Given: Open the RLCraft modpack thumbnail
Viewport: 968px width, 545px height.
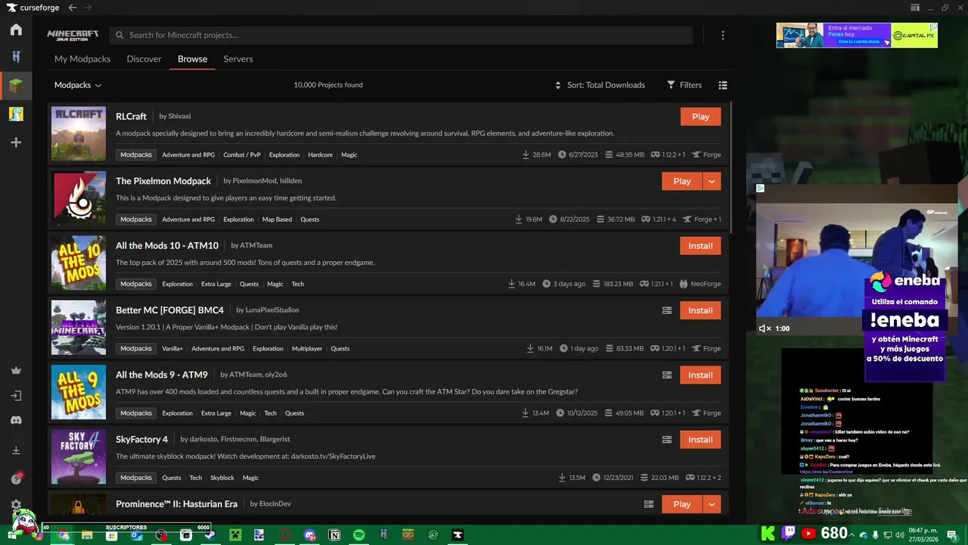Looking at the screenshot, I should pyautogui.click(x=79, y=134).
